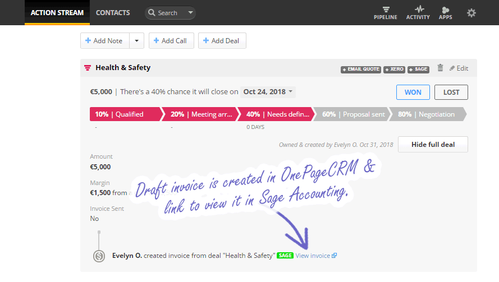The image size is (499, 282).
Task: Select the 40% Needs defined stage
Action: point(277,114)
